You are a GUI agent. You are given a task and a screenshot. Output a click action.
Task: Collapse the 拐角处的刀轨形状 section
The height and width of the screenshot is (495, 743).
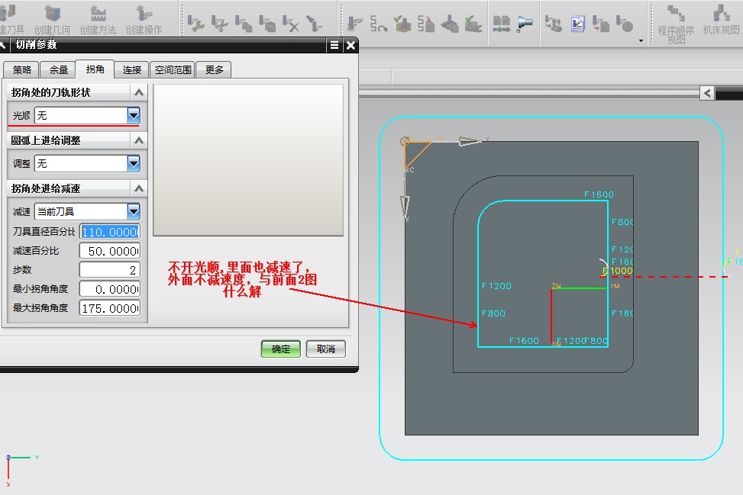coord(139,92)
